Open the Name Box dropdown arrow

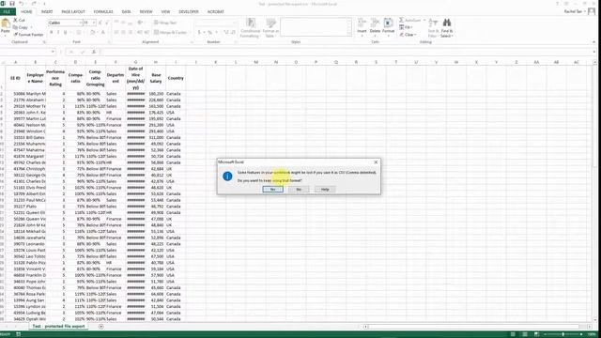click(x=53, y=52)
